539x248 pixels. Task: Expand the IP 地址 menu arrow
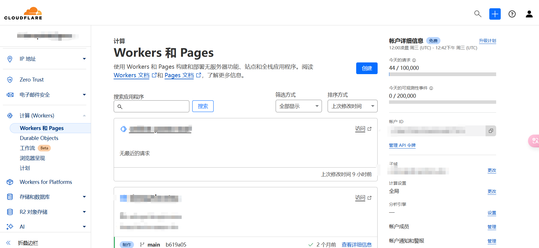coord(84,59)
